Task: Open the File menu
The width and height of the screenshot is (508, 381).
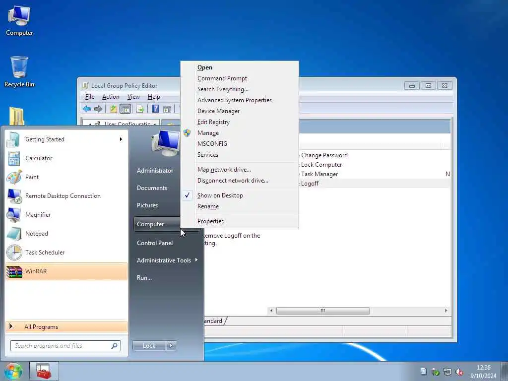Action: (x=90, y=97)
